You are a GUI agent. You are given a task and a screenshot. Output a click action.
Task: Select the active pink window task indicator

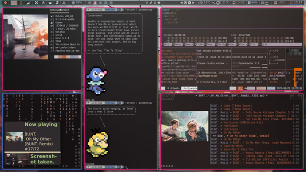coord(95,2)
